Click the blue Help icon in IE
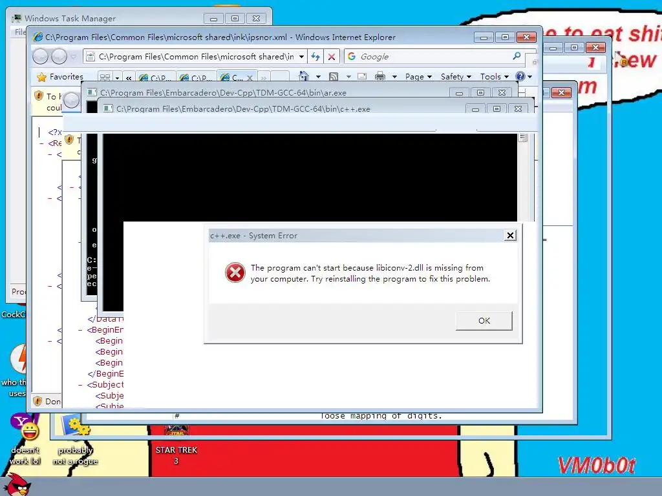This screenshot has width=662, height=496. pos(520,76)
